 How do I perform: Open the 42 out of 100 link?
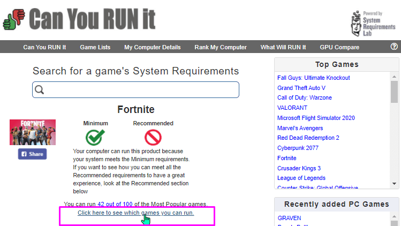[x=115, y=204]
